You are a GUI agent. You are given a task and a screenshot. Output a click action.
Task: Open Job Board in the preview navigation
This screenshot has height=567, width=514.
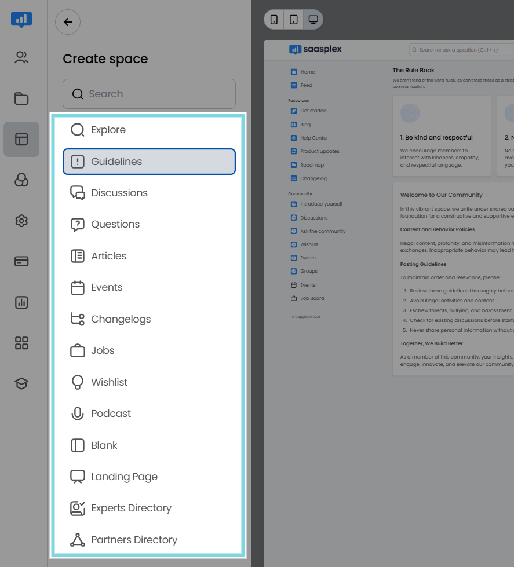(308, 298)
